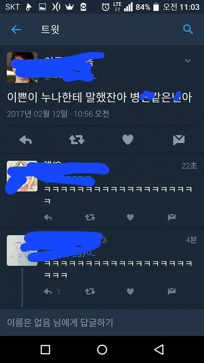
Task: Reply to the main tweet
Action: coord(25,140)
